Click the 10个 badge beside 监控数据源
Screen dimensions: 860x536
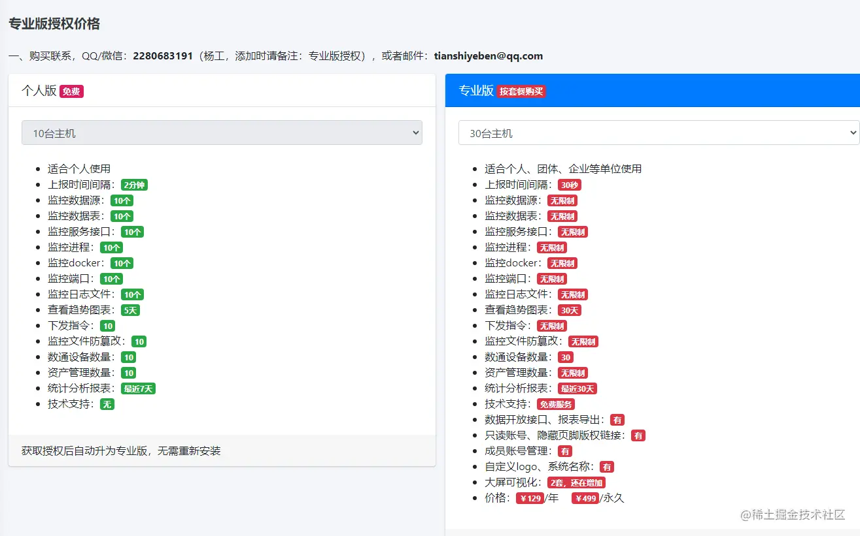tap(122, 200)
